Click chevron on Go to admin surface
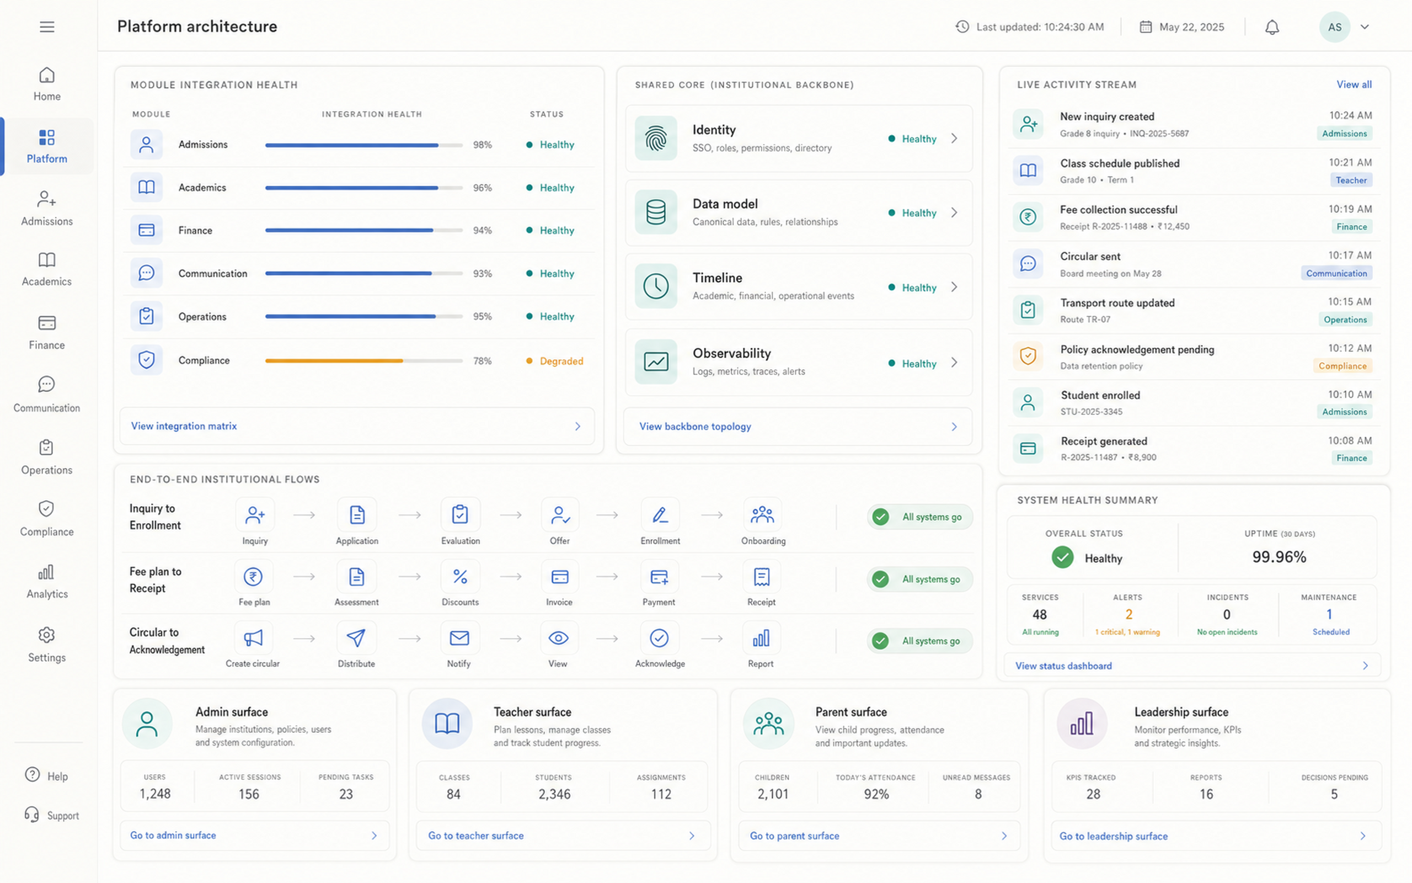The image size is (1412, 883). [374, 836]
